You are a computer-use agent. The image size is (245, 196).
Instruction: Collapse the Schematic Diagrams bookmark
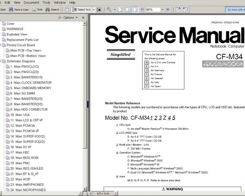coord(1,61)
